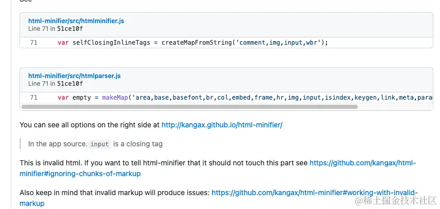440x209 pixels.
Task: Click the 'You can see all options' text
Action: 90,125
